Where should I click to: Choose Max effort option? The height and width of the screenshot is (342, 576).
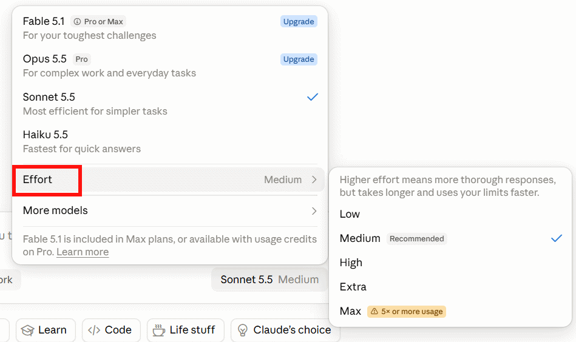450,311
